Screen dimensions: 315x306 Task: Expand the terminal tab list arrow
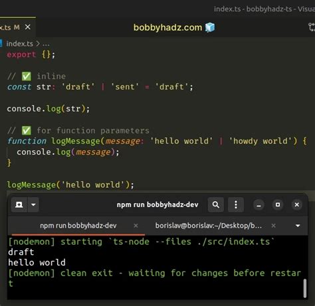click(x=298, y=226)
